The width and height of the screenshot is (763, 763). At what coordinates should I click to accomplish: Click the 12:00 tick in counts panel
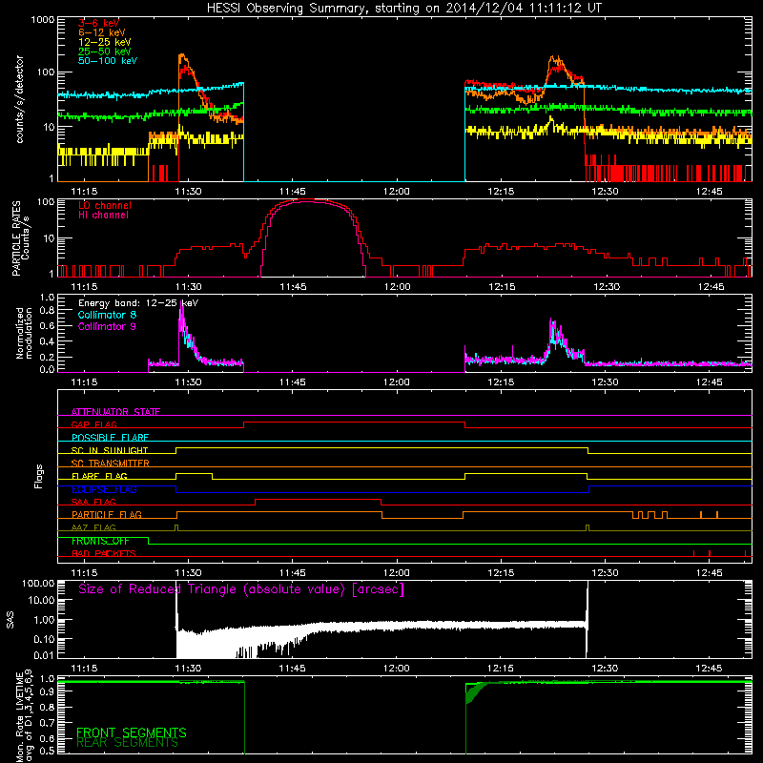[x=397, y=192]
